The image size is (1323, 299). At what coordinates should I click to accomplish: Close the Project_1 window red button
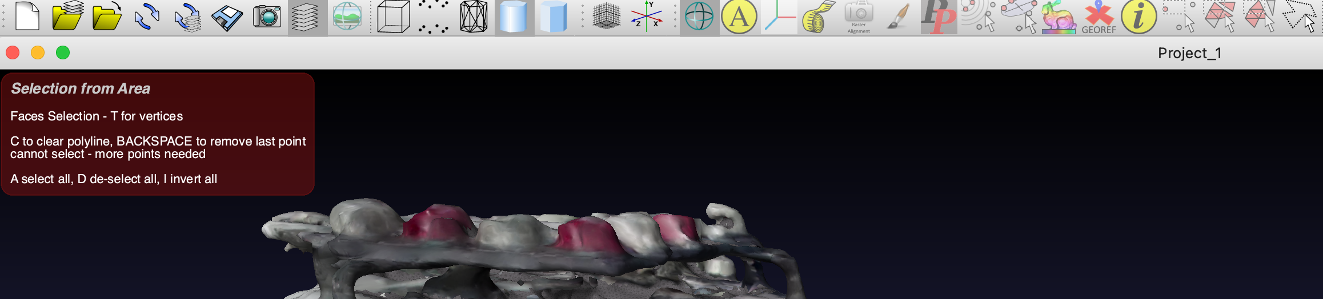point(13,52)
